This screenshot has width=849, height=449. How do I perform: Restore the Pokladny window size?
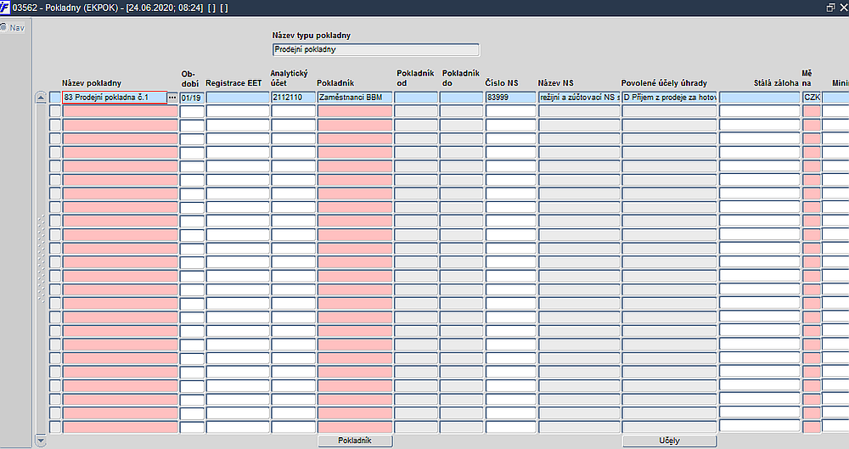[830, 8]
